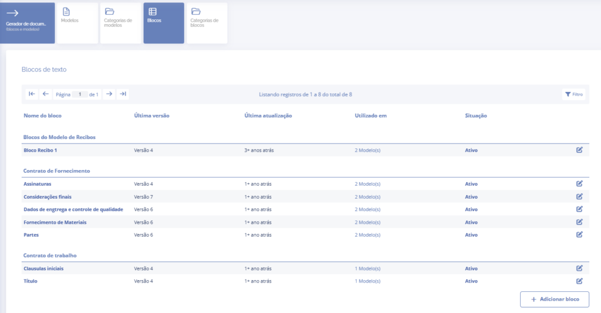Go to the first page arrow
This screenshot has height=313, width=601.
tap(32, 94)
